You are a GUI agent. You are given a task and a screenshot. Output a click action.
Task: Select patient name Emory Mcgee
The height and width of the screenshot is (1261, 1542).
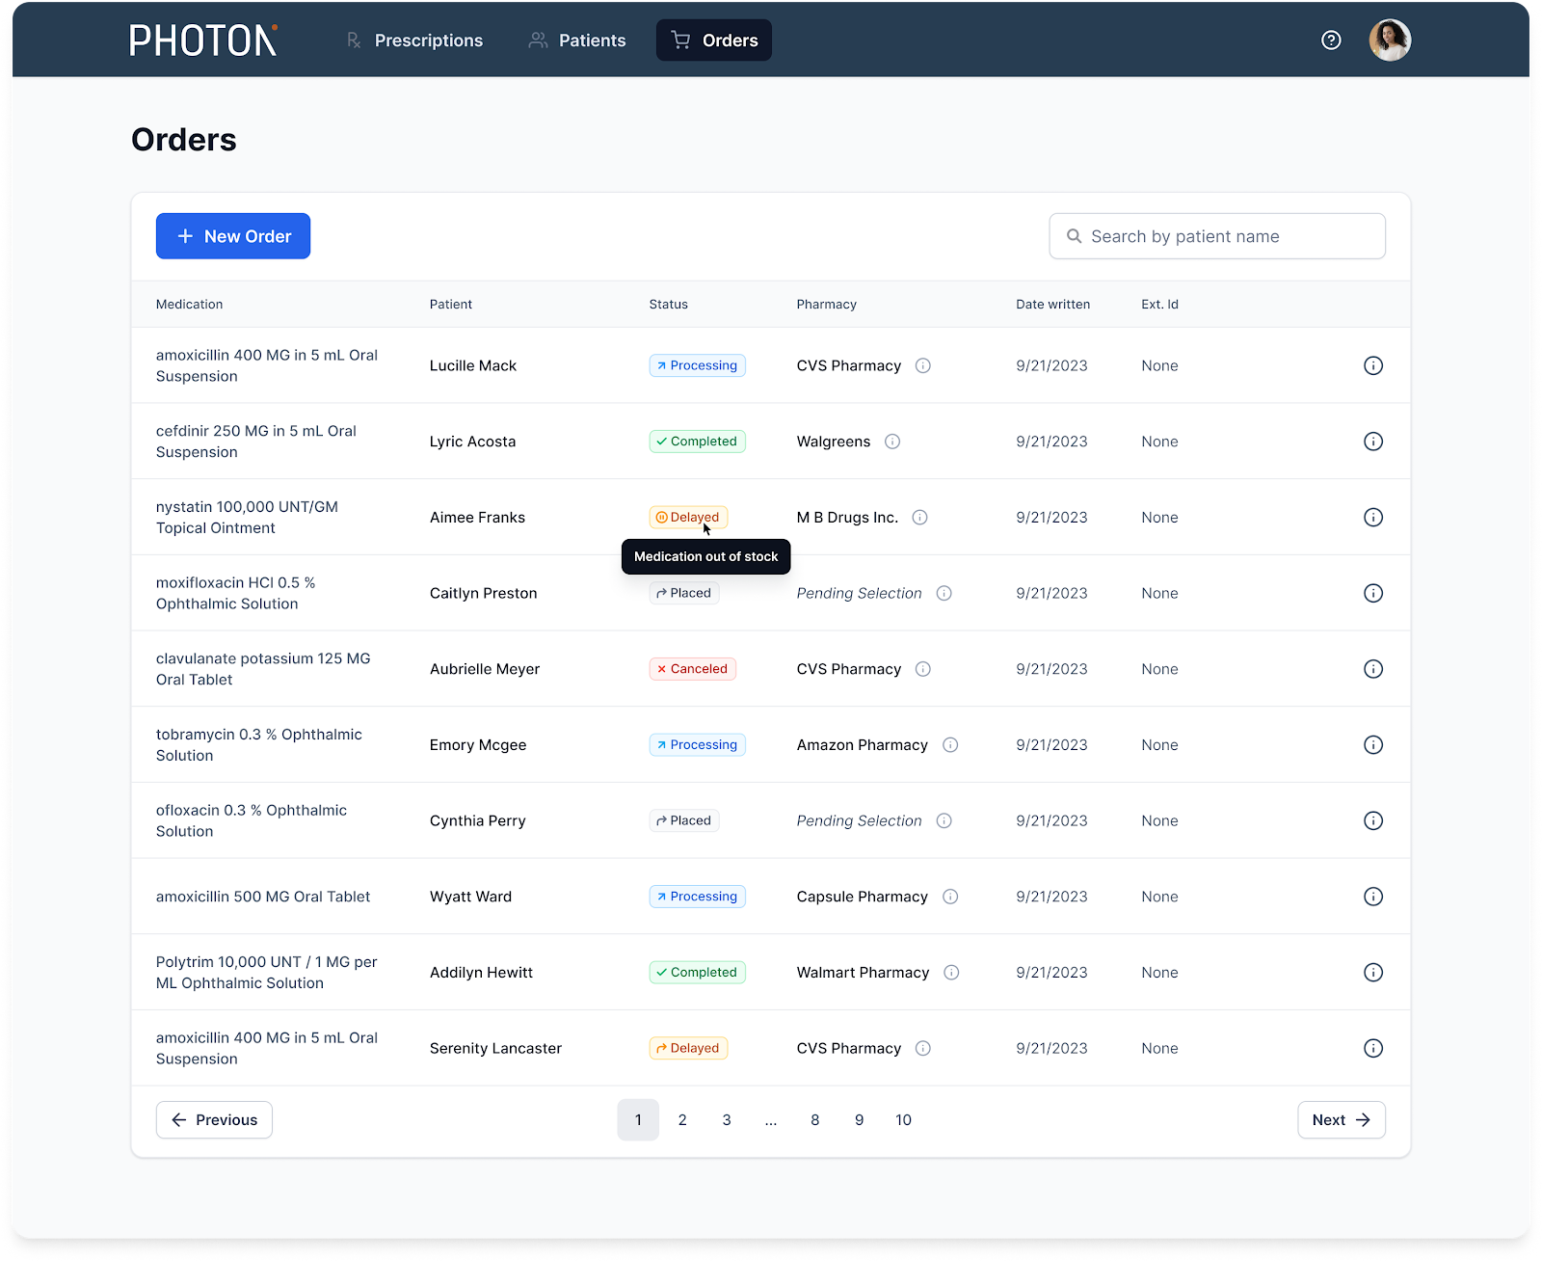coord(478,745)
